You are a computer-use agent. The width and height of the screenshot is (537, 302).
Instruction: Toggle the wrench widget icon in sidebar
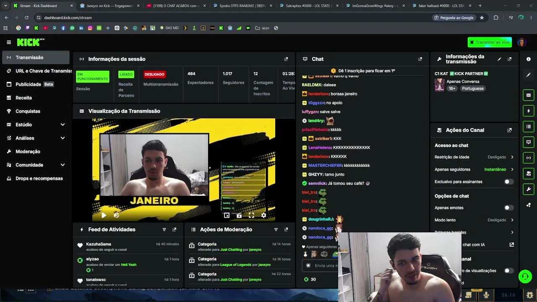point(529,189)
